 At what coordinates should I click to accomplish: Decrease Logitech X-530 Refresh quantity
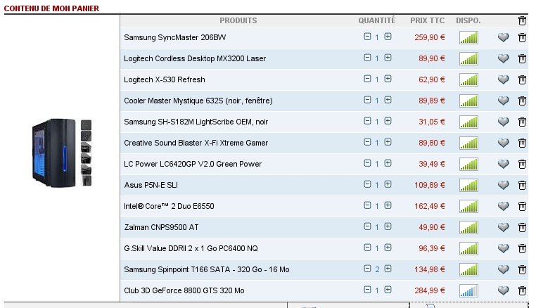(x=367, y=79)
